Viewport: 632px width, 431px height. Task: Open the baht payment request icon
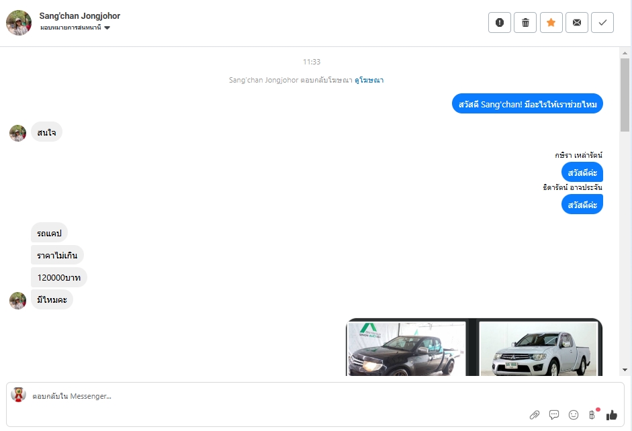click(x=592, y=414)
